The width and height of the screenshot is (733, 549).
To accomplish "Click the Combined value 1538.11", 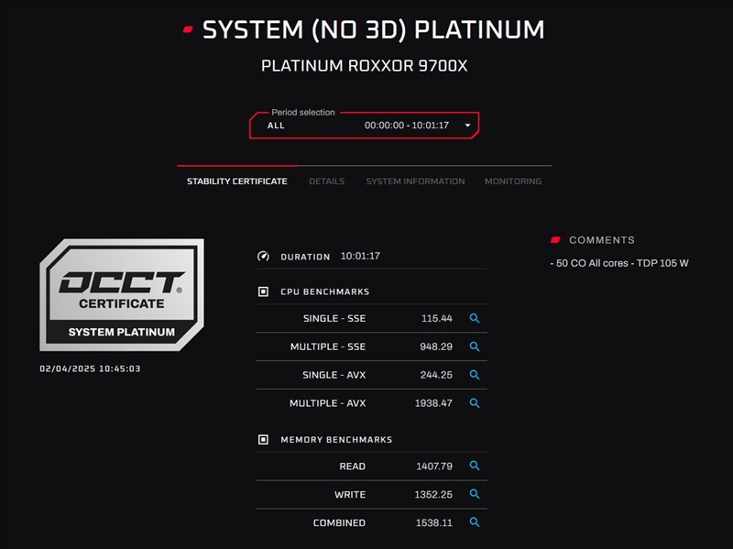I will (x=433, y=522).
